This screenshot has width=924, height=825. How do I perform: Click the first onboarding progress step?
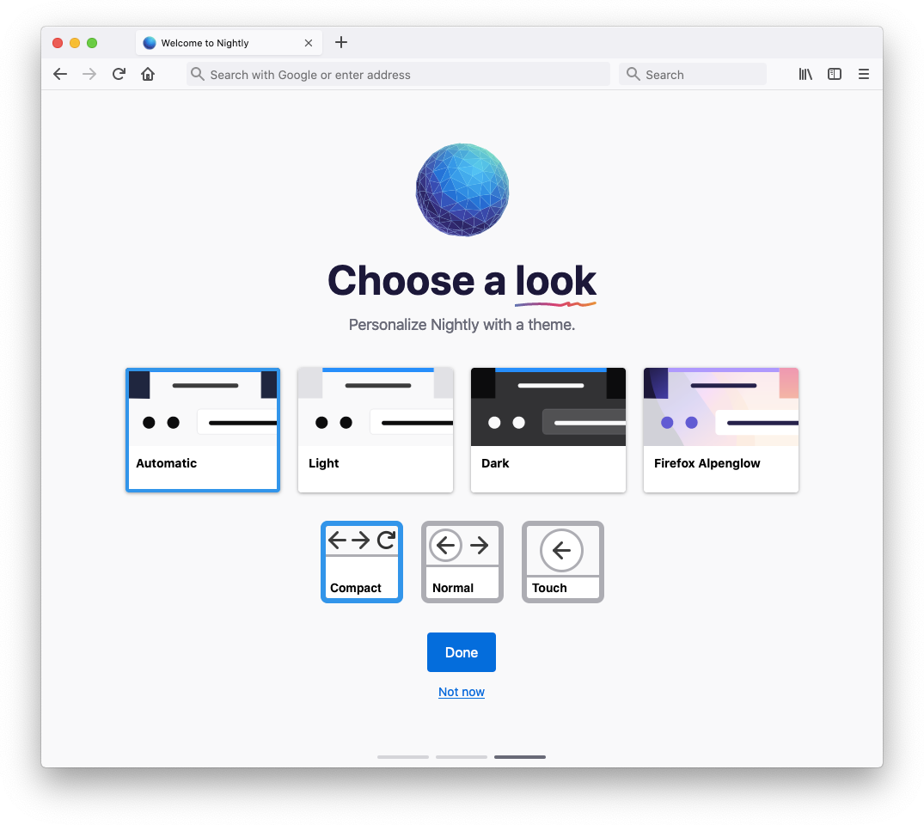pyautogui.click(x=403, y=756)
